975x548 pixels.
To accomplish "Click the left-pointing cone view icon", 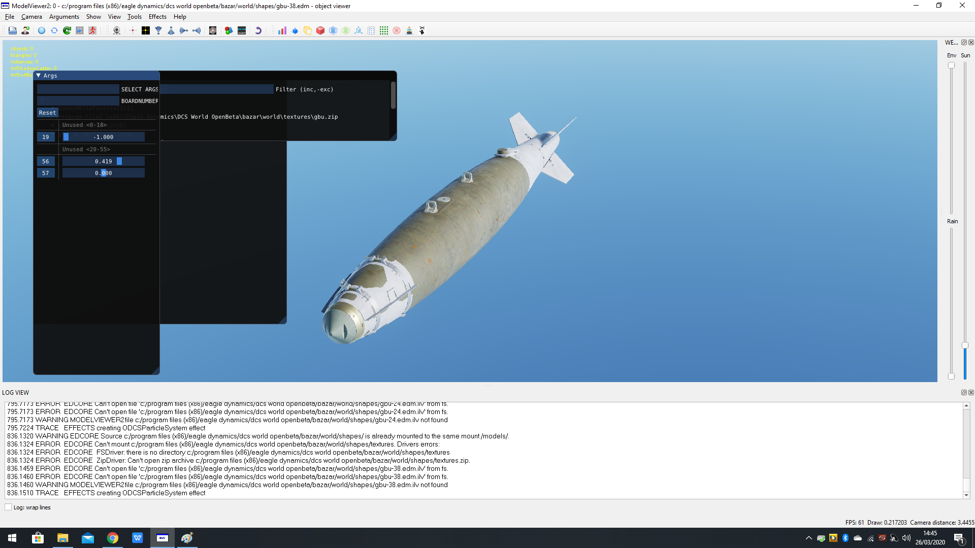I will (197, 30).
